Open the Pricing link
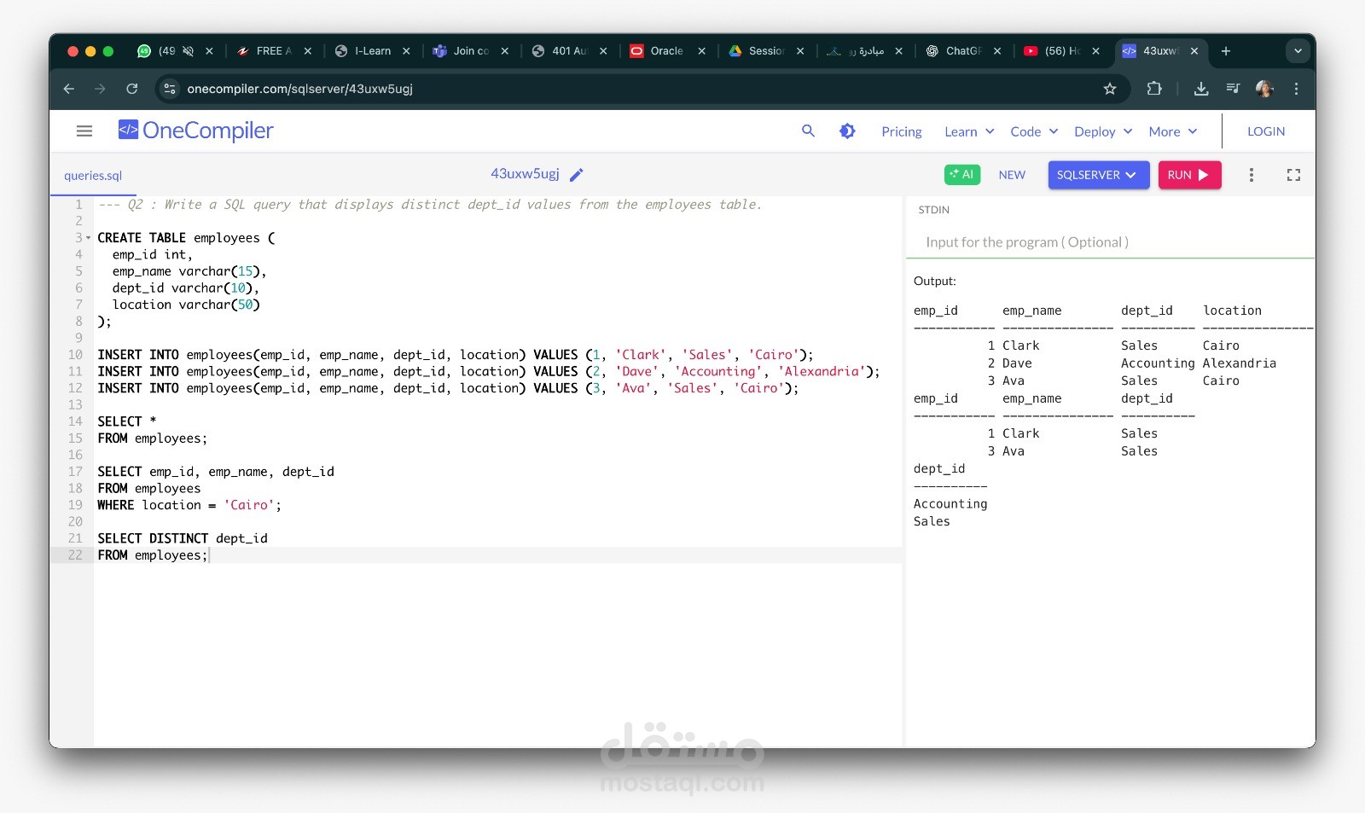 point(902,131)
